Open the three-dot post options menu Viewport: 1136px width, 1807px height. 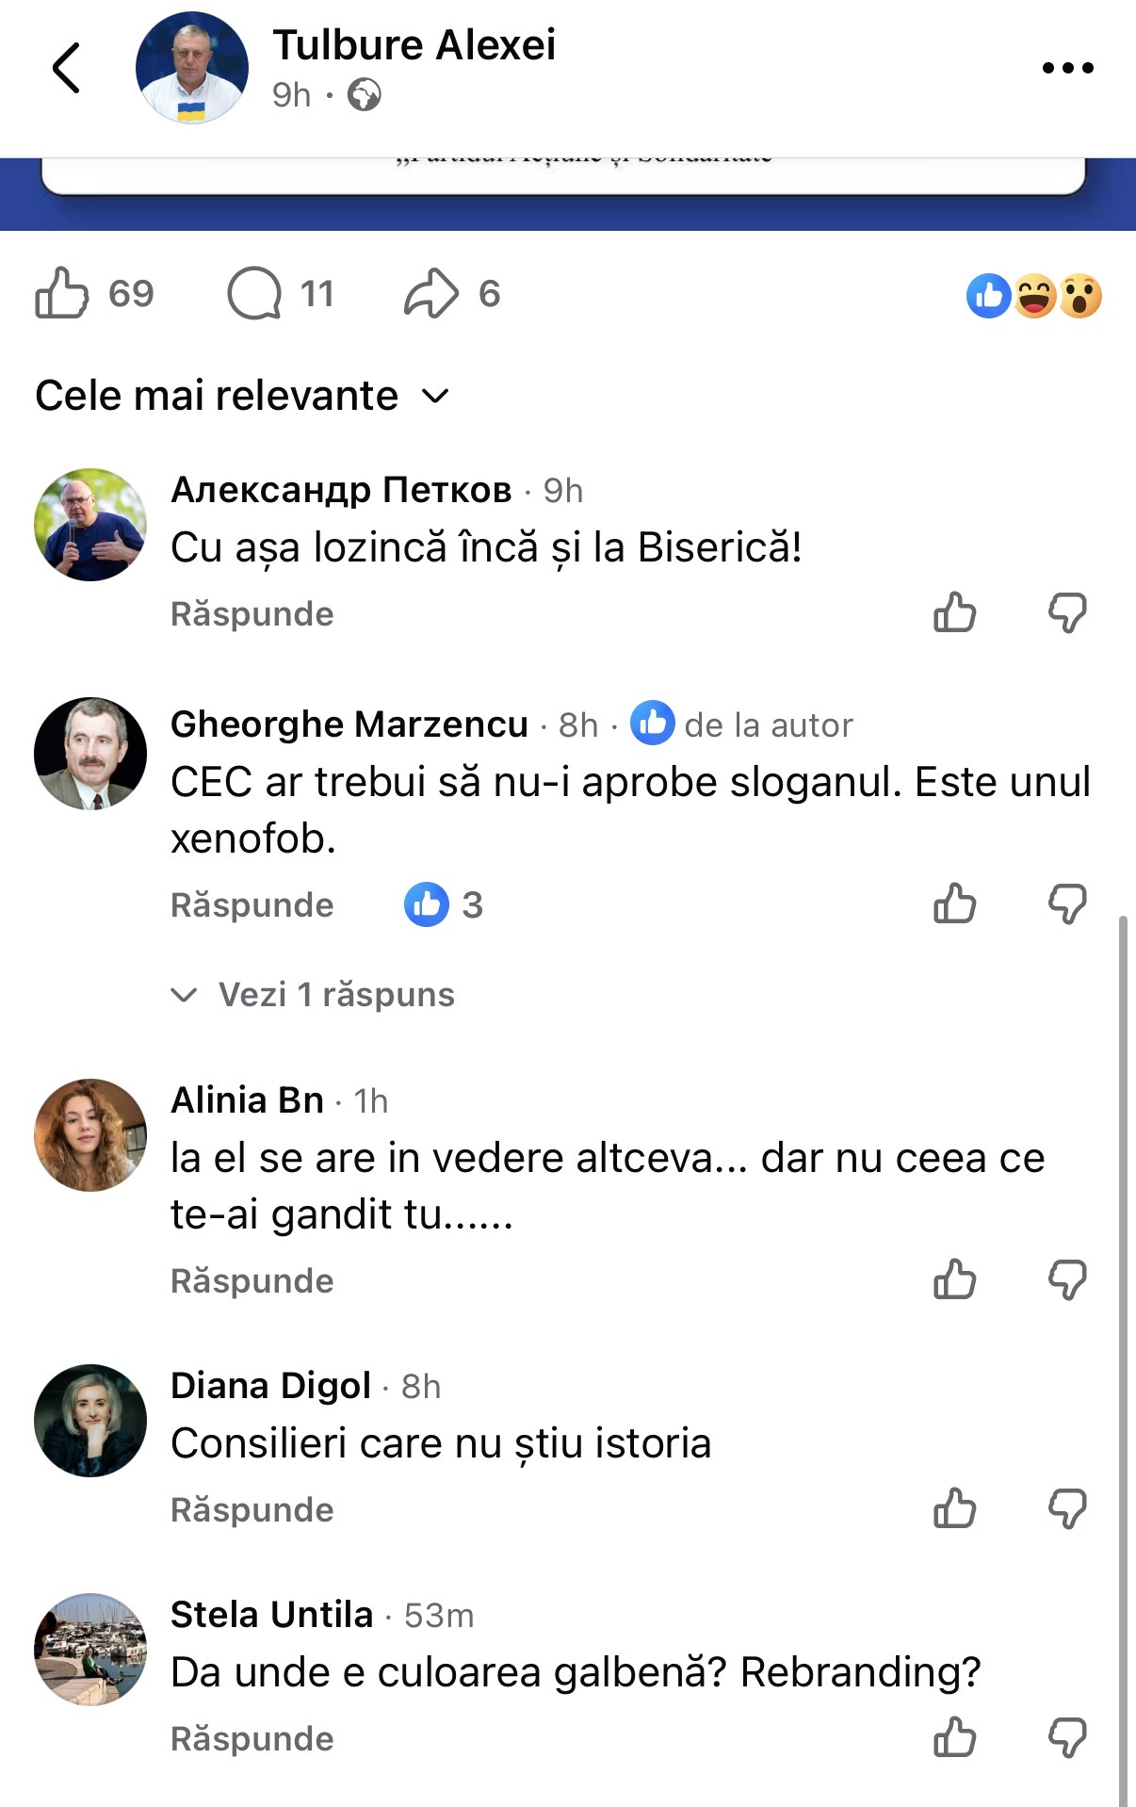tap(1067, 68)
